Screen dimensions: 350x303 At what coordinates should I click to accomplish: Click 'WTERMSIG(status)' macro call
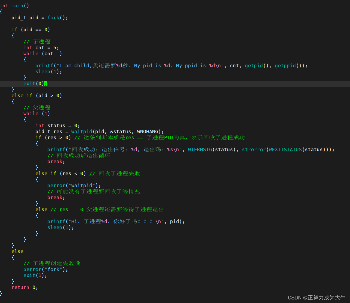tap(212, 150)
